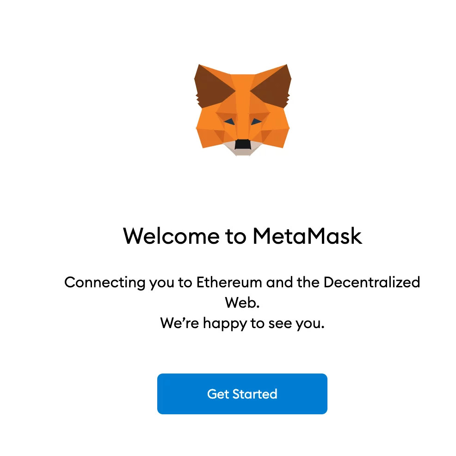
Task: Click the fox's right eye
Action: point(256,122)
